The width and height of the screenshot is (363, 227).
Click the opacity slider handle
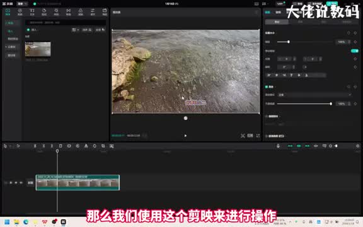click(x=331, y=103)
